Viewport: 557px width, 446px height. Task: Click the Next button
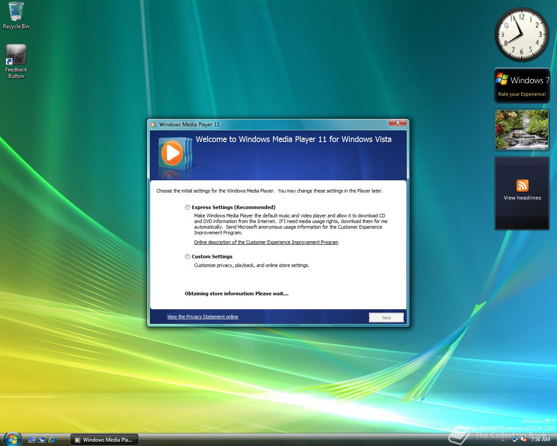(x=386, y=318)
